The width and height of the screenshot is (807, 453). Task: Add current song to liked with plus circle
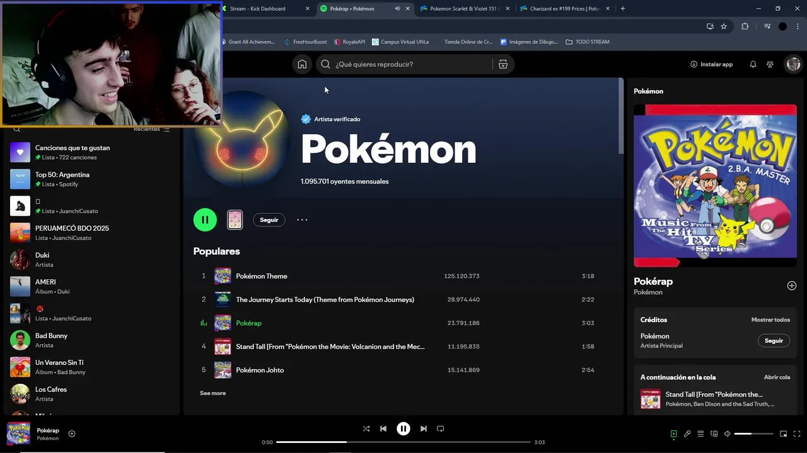72,433
